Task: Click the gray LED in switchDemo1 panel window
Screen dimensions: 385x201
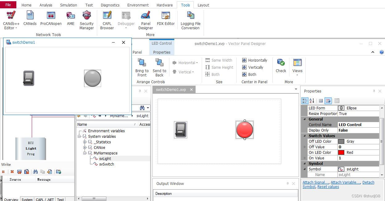Action: [93, 78]
